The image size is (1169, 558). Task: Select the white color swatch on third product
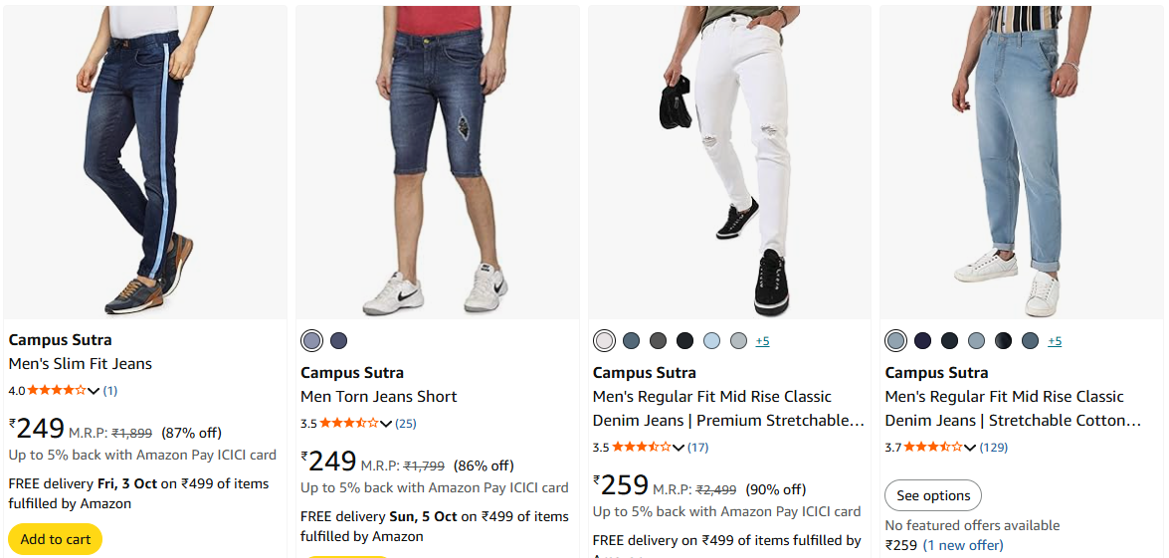click(x=604, y=341)
